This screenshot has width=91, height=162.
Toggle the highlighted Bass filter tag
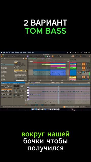coord(16,63)
